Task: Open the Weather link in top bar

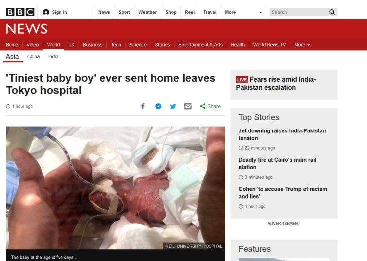Action: pyautogui.click(x=147, y=12)
